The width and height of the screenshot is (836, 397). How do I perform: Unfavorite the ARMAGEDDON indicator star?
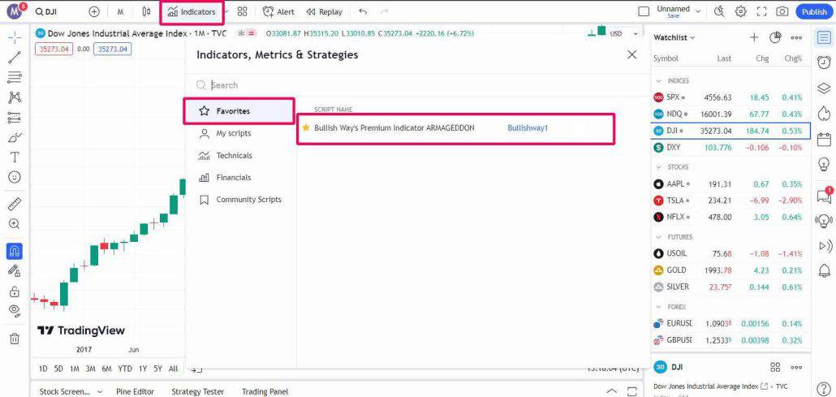(x=305, y=128)
